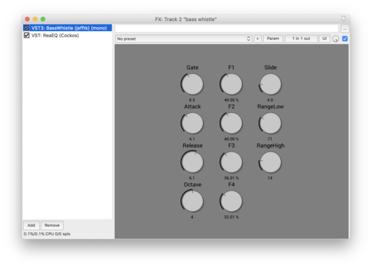The image size is (372, 268).
Task: Click the Gate knob
Action: tap(192, 84)
